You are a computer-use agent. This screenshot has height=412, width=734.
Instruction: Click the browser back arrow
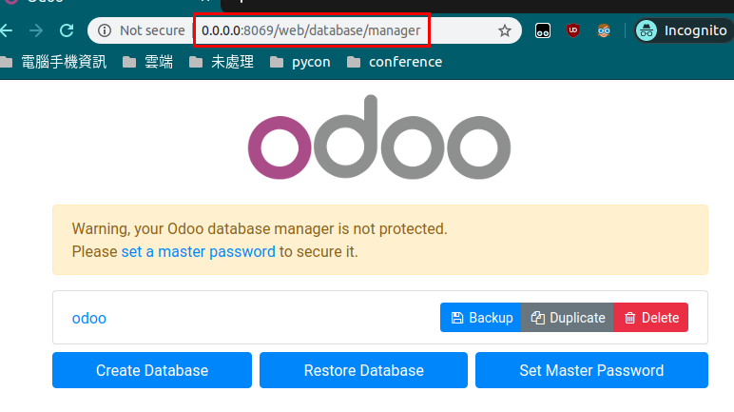pos(6,31)
